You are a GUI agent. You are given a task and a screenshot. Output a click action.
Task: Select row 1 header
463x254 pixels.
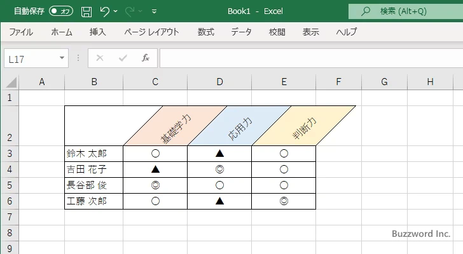pyautogui.click(x=10, y=98)
